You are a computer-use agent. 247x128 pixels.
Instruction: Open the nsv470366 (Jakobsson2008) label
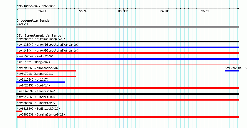[37, 68]
